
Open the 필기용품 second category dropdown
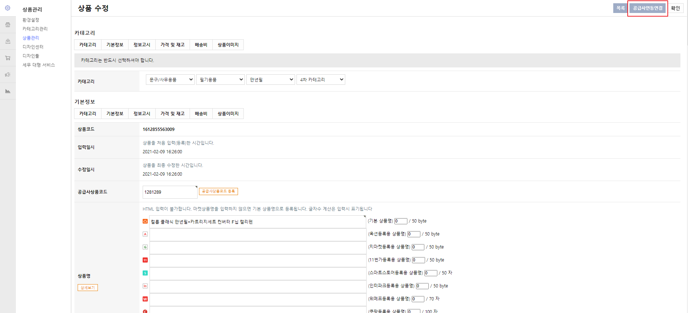tap(220, 80)
